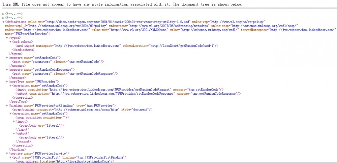Collapse the getRandomCode message element
The height and width of the screenshot is (163, 337).
(7, 58)
